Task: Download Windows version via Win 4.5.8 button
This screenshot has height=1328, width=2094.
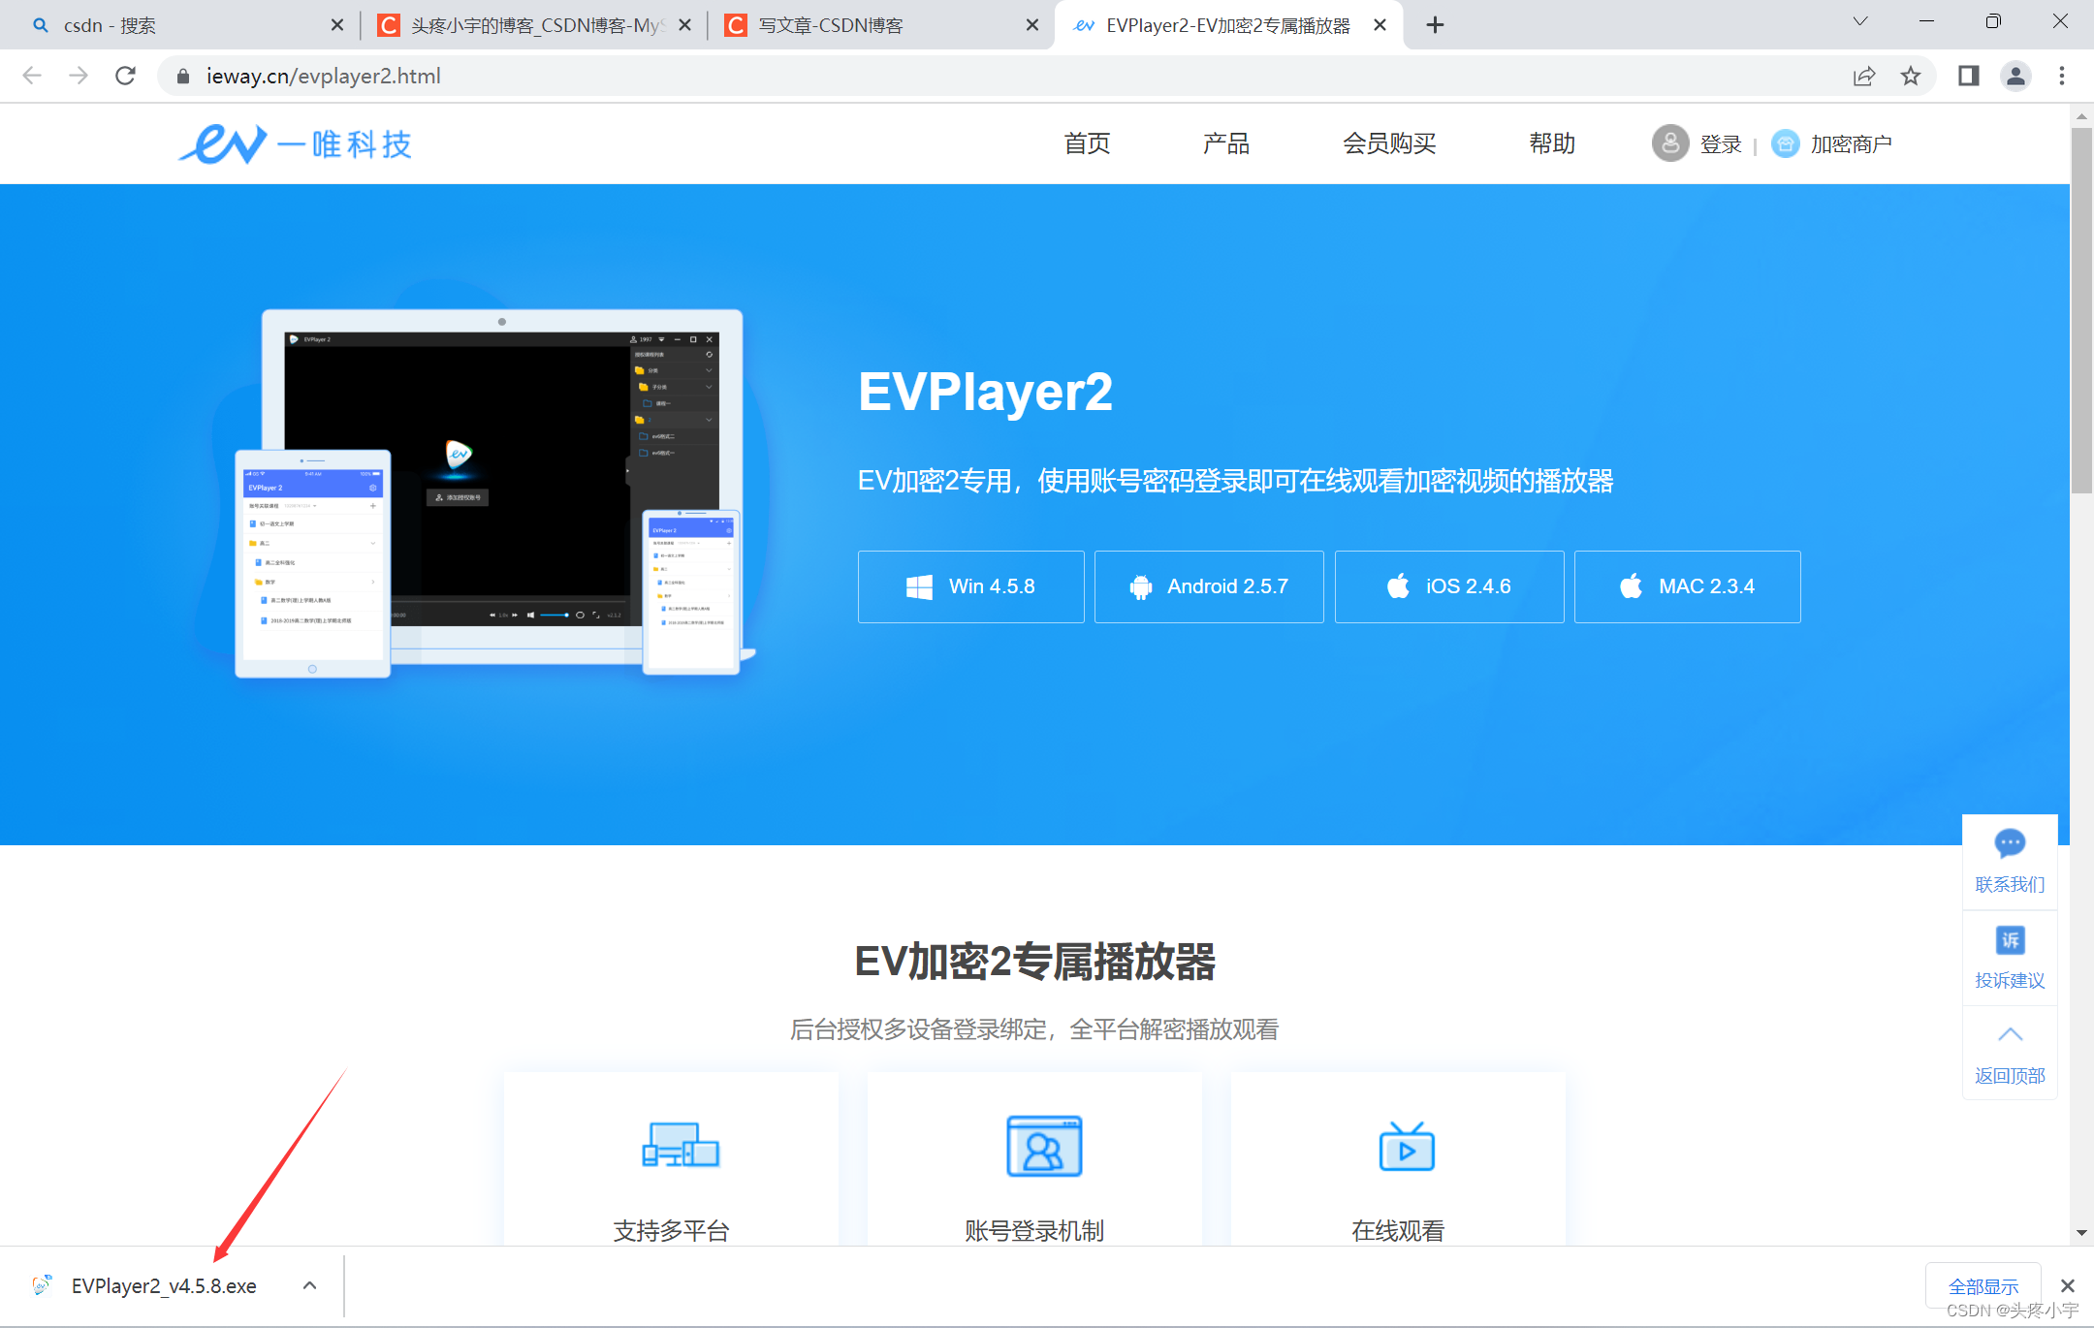Action: pyautogui.click(x=970, y=586)
